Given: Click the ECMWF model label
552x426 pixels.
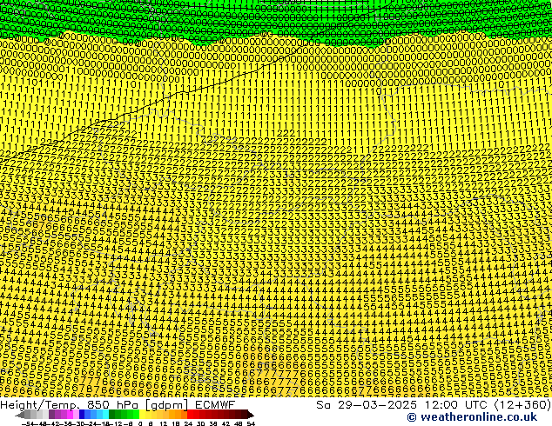Looking at the screenshot, I should 213,404.
